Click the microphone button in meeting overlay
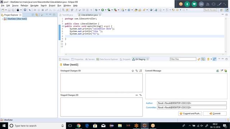The image size is (230, 129). [187, 4]
